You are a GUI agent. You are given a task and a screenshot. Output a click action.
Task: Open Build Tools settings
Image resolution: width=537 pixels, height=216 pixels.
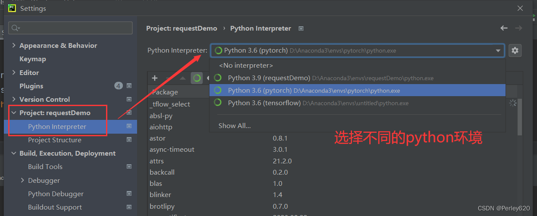[x=45, y=166]
